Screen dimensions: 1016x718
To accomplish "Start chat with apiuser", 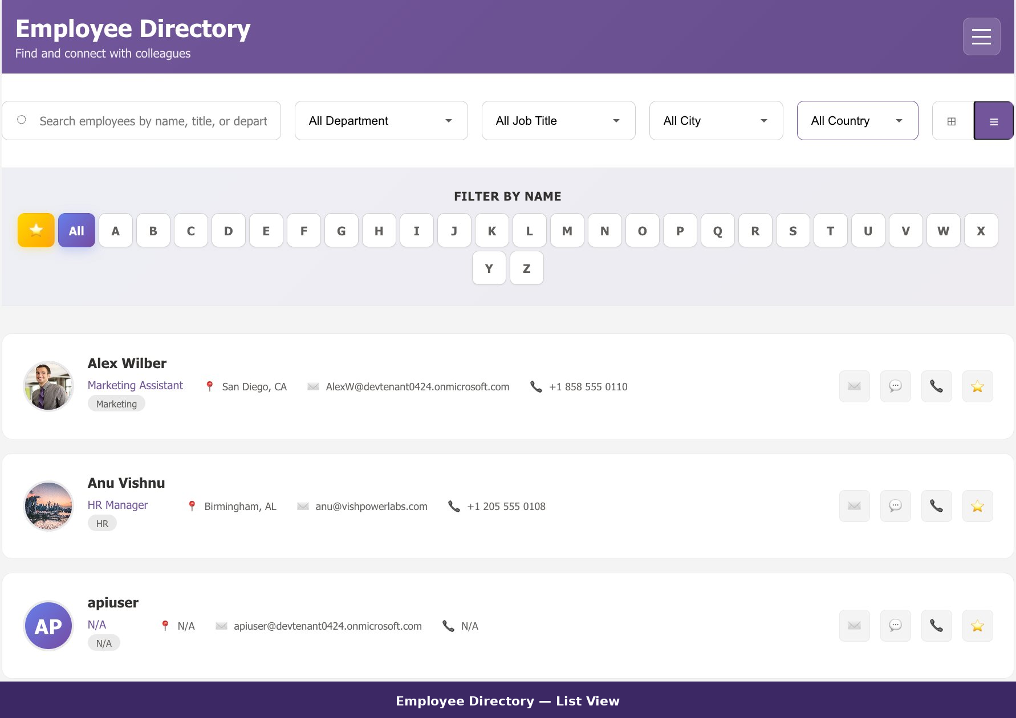I will 896,626.
